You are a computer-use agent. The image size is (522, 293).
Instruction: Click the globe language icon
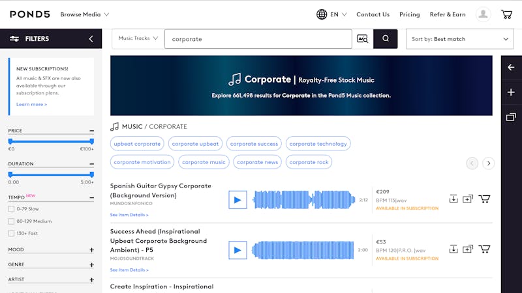(x=322, y=14)
